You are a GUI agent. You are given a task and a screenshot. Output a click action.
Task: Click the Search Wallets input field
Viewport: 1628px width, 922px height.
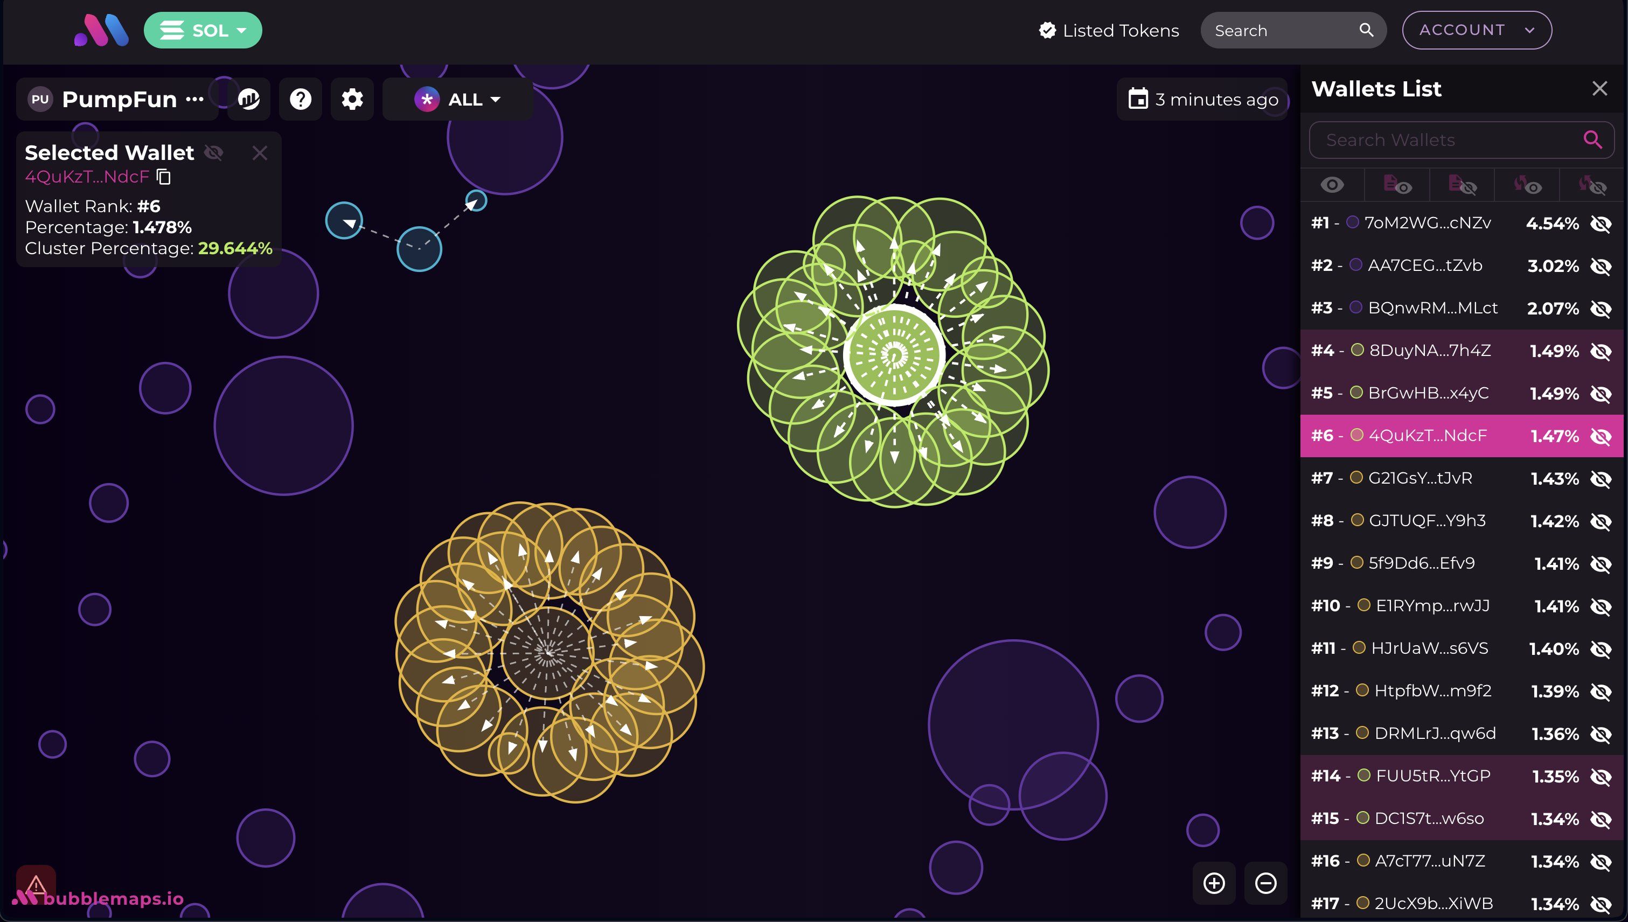tap(1444, 140)
